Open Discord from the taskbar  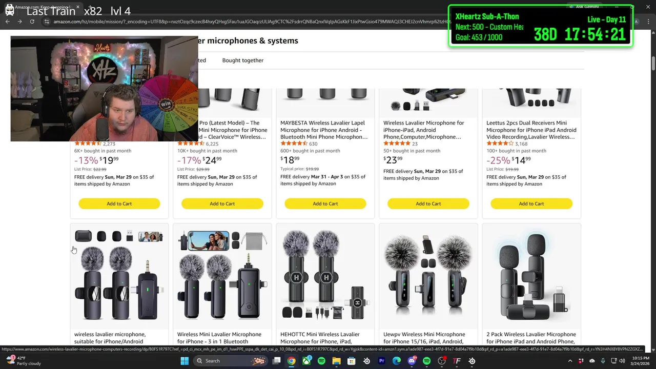click(x=412, y=361)
